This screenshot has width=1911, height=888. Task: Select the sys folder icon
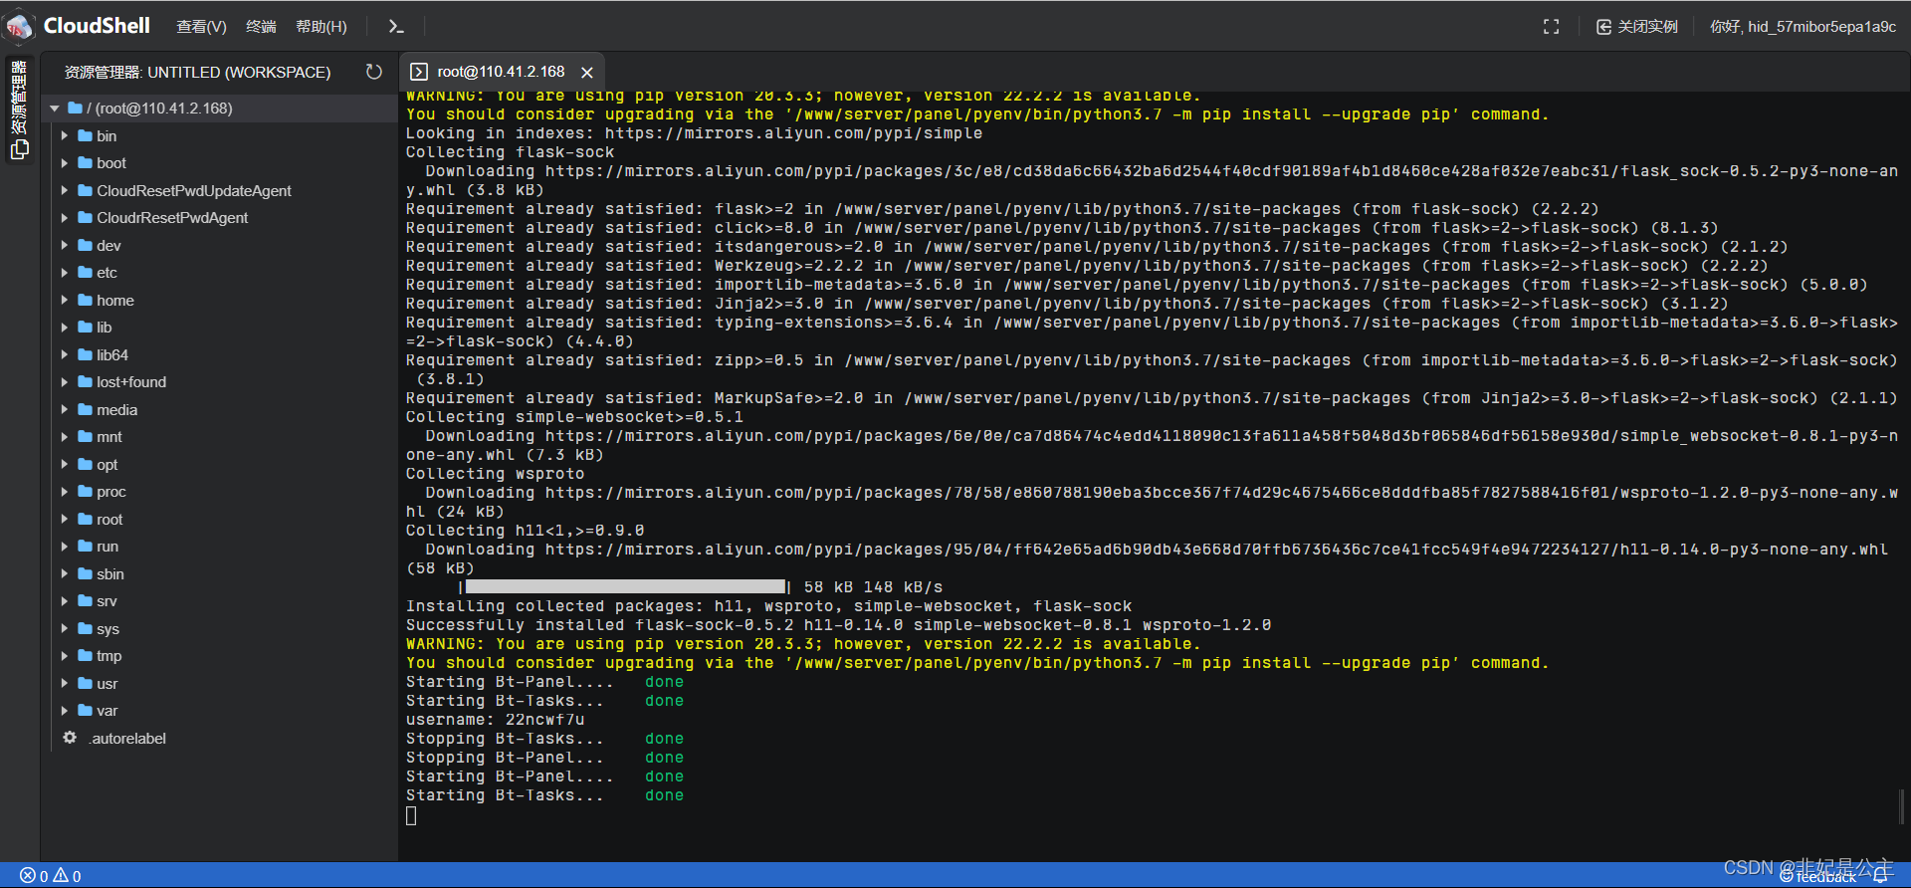coord(86,628)
